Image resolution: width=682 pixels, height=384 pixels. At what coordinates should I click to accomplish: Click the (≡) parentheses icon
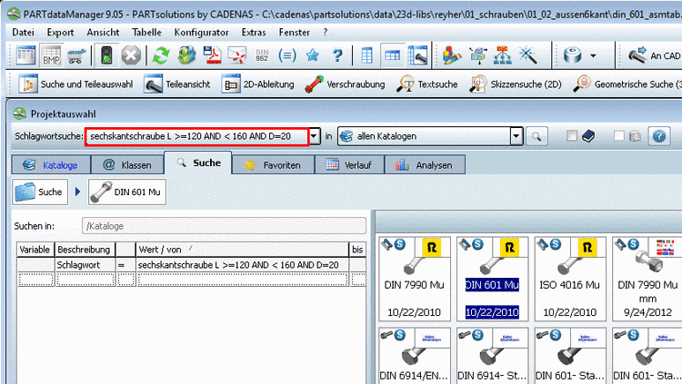coord(287,55)
